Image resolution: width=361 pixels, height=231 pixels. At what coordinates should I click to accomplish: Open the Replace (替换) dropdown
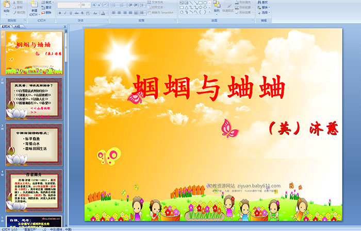264,7
